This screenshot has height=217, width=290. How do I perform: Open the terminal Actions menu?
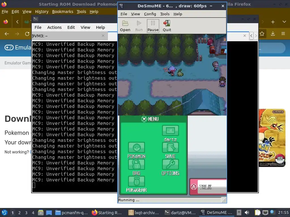point(54,27)
